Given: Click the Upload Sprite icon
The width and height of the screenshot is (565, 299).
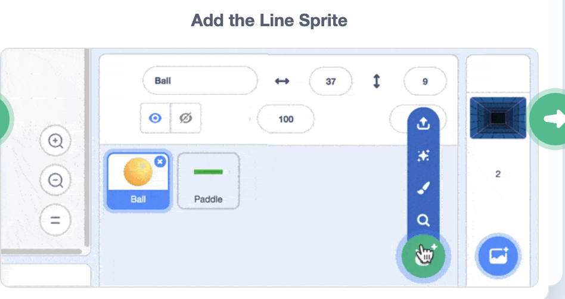Looking at the screenshot, I should [423, 124].
